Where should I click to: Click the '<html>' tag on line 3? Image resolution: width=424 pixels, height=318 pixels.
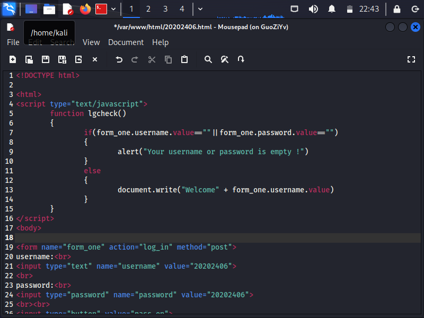click(x=29, y=94)
